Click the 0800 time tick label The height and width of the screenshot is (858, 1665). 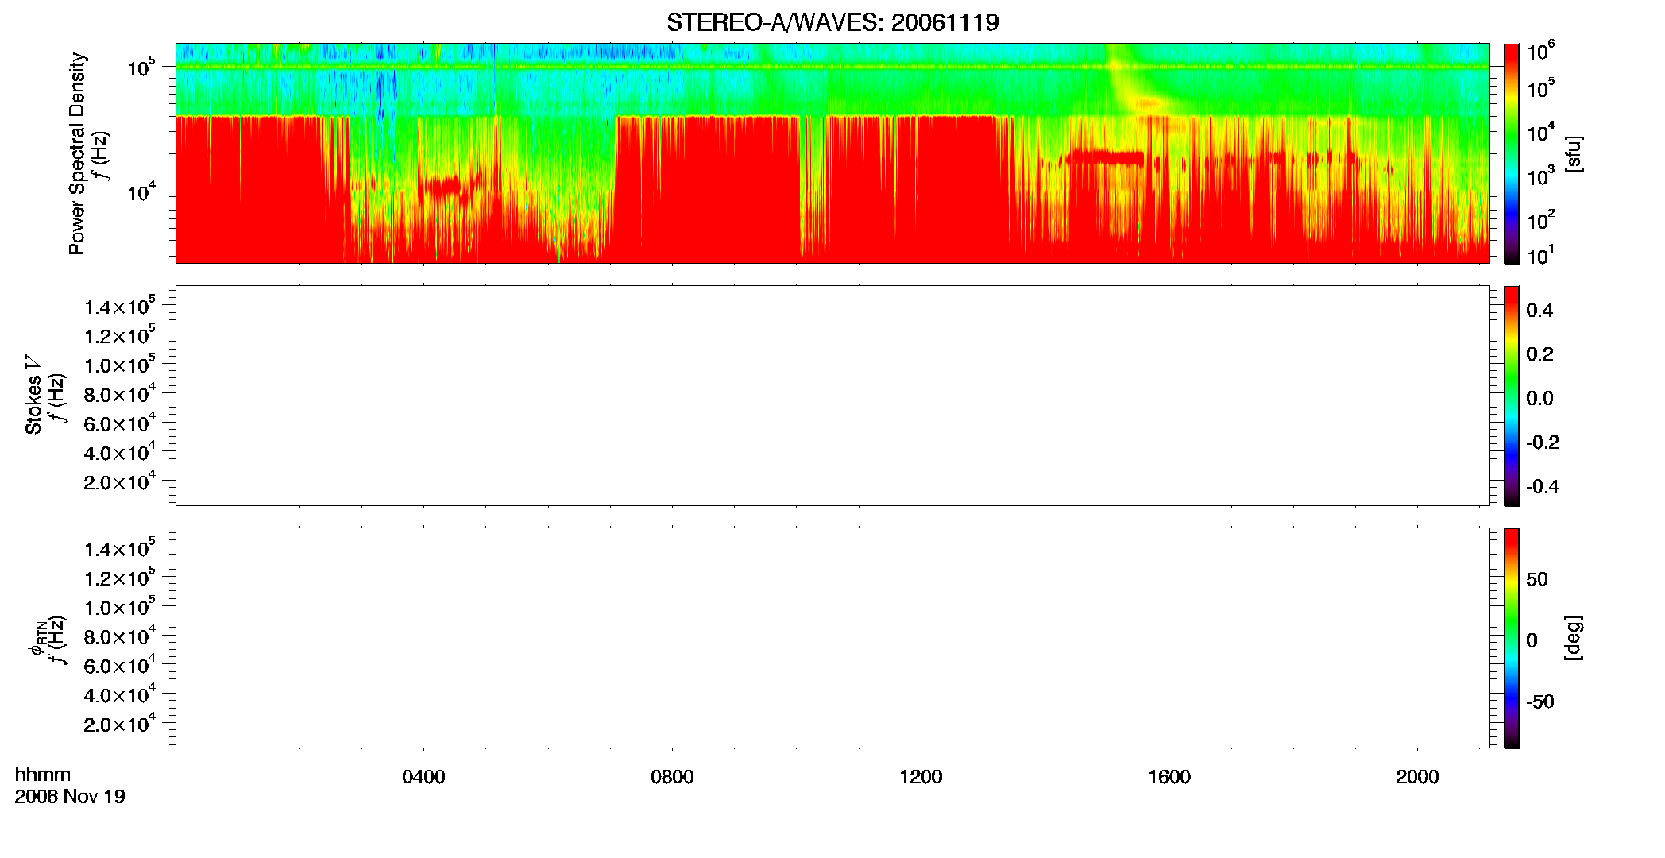(672, 777)
